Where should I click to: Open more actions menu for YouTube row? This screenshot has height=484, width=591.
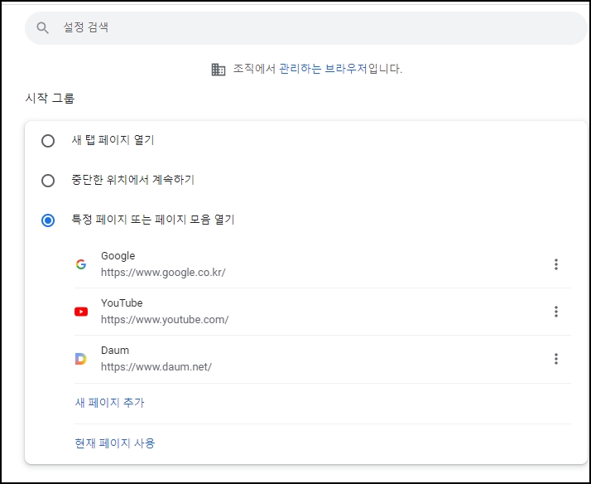pyautogui.click(x=556, y=312)
